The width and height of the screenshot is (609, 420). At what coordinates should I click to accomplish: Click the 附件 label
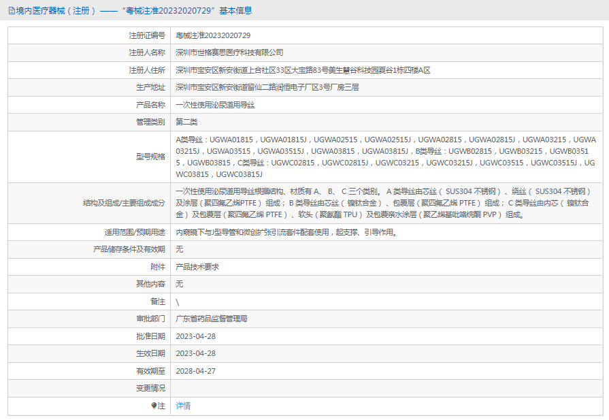(x=158, y=267)
